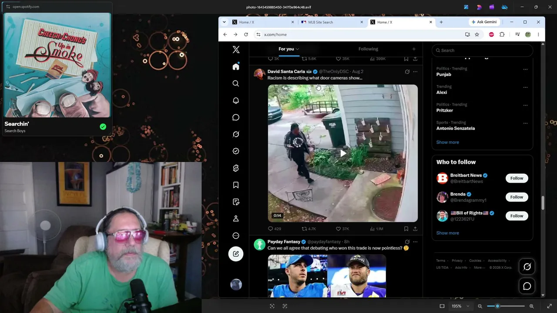Screen dimensions: 557x313
Task: Follow Bill of Rights account
Action: pyautogui.click(x=517, y=216)
